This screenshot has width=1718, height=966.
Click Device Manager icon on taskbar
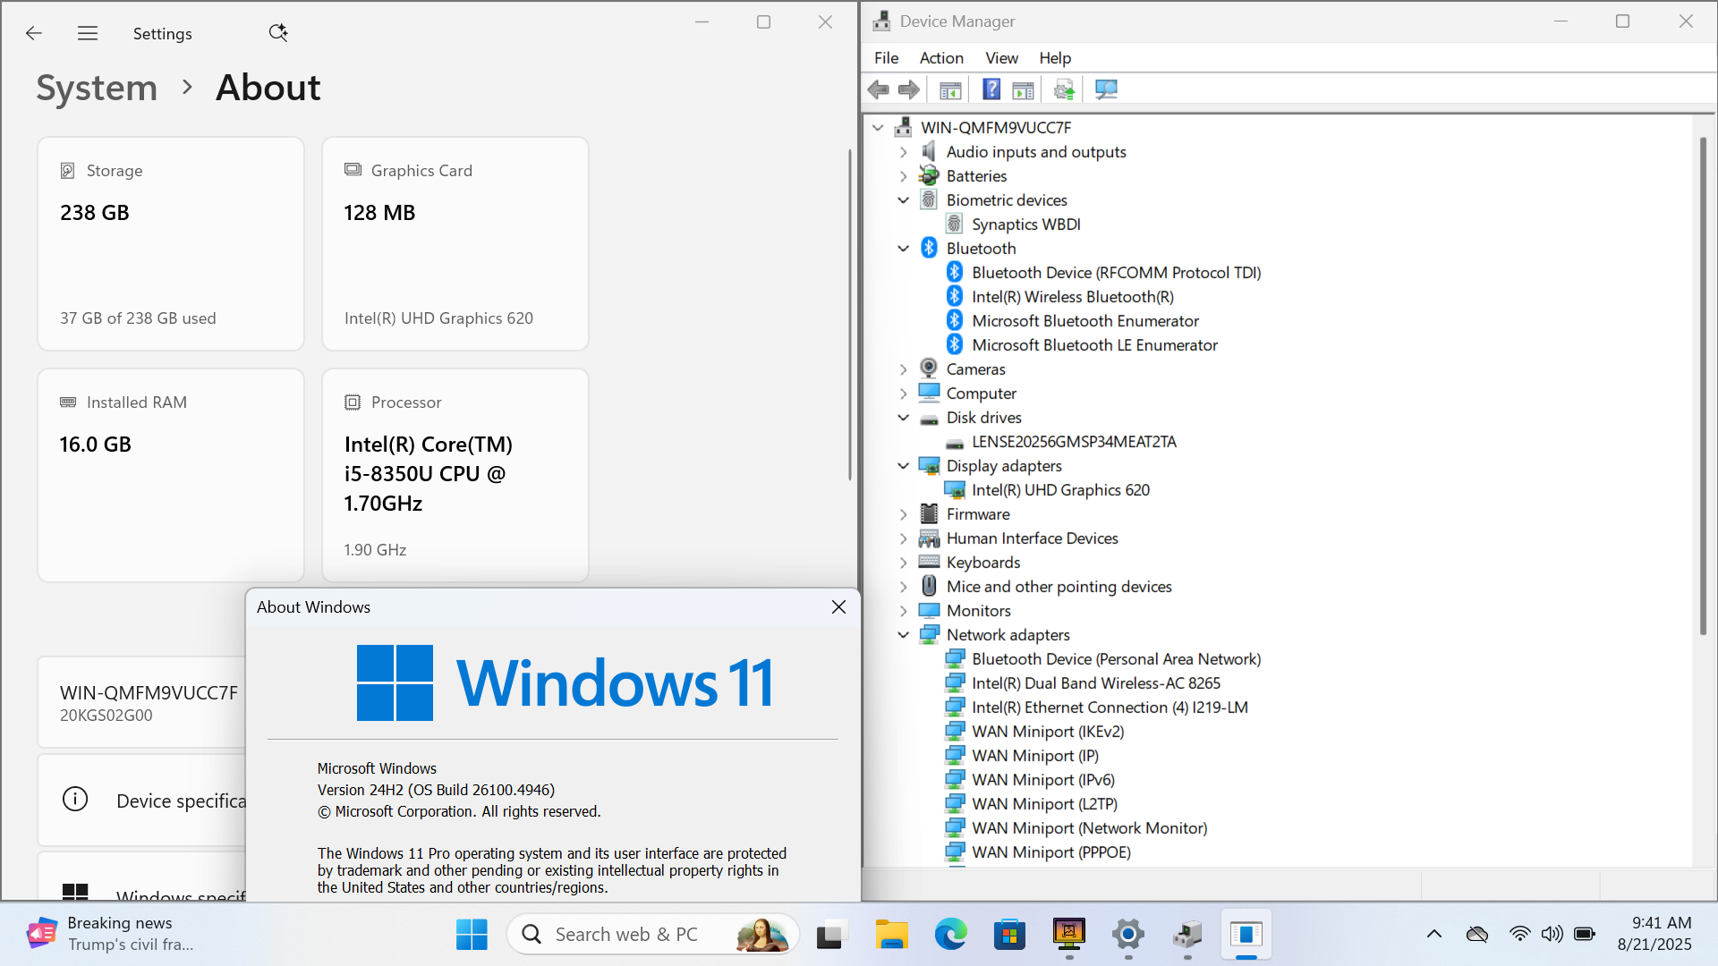click(1187, 935)
